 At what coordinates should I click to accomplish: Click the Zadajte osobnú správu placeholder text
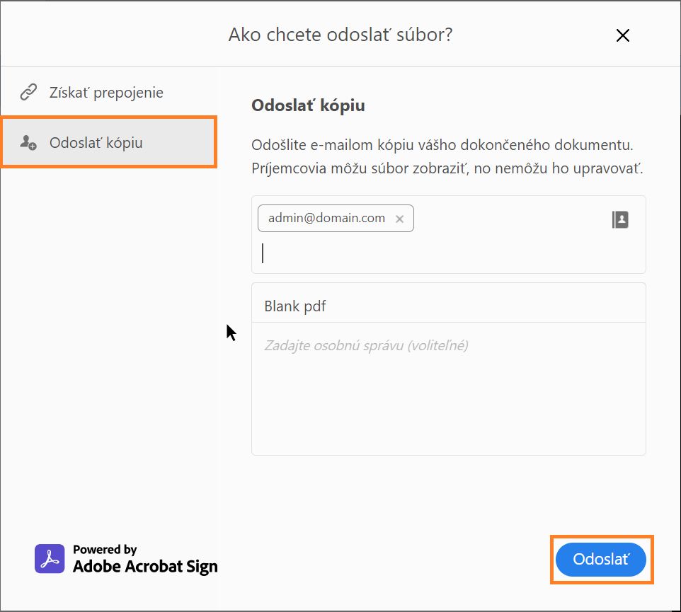coord(366,345)
